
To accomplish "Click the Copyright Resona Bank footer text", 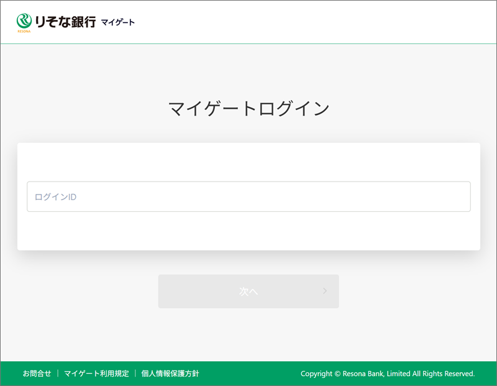I will pyautogui.click(x=388, y=374).
